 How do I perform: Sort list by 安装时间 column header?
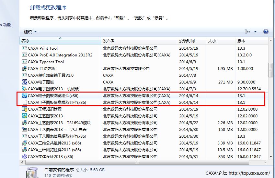pos(191,41)
